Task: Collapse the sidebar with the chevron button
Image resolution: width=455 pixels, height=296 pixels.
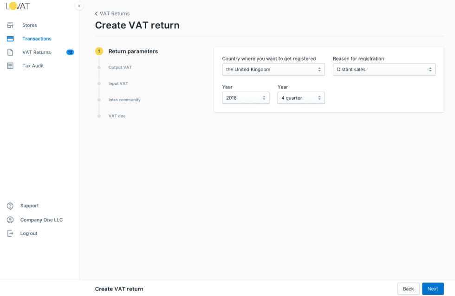Action: [79, 6]
